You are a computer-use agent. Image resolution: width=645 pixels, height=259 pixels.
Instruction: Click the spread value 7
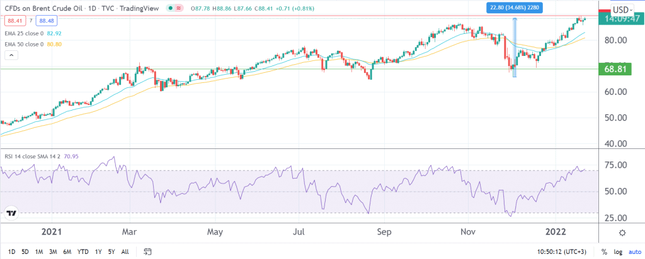click(x=30, y=20)
